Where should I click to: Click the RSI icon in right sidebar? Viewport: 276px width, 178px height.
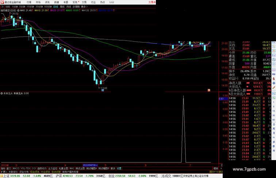[x=274, y=74]
